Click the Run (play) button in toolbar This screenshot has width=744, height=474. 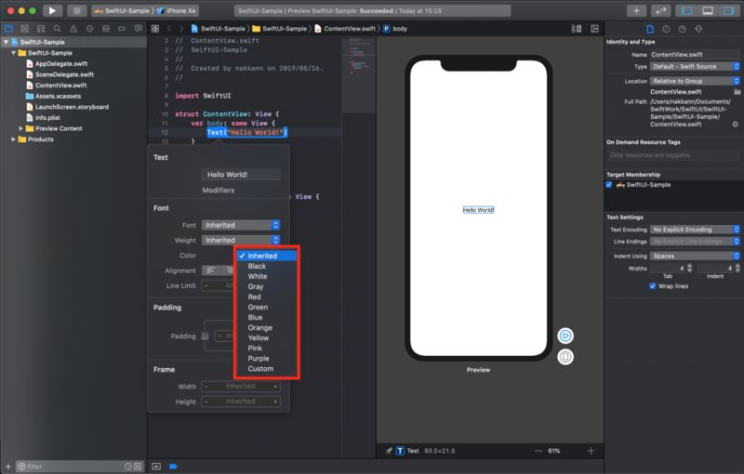[x=52, y=10]
